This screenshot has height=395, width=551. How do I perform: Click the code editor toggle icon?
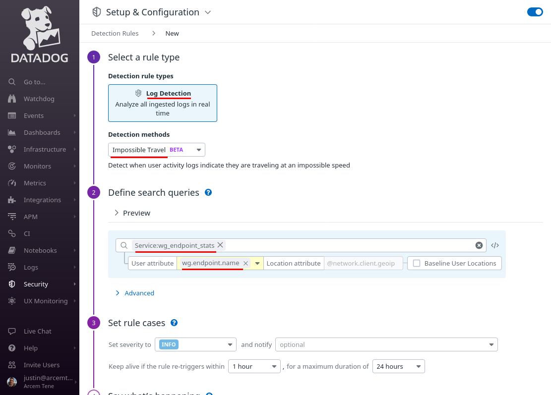(x=495, y=245)
